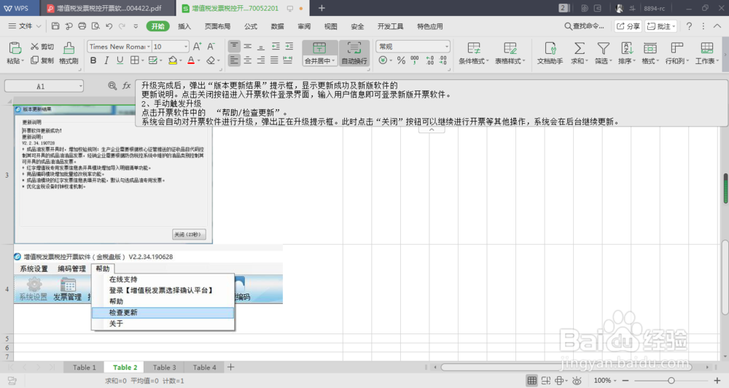Click the Sum sigma icon

click(580, 48)
